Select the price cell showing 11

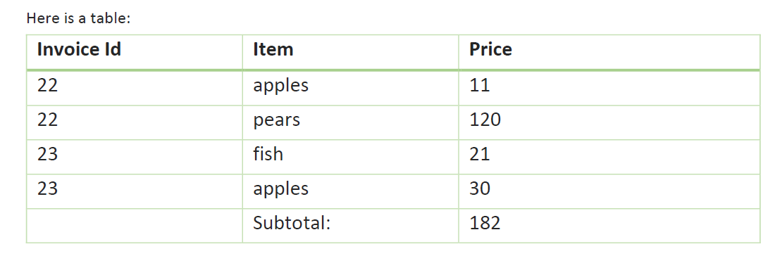click(x=609, y=88)
